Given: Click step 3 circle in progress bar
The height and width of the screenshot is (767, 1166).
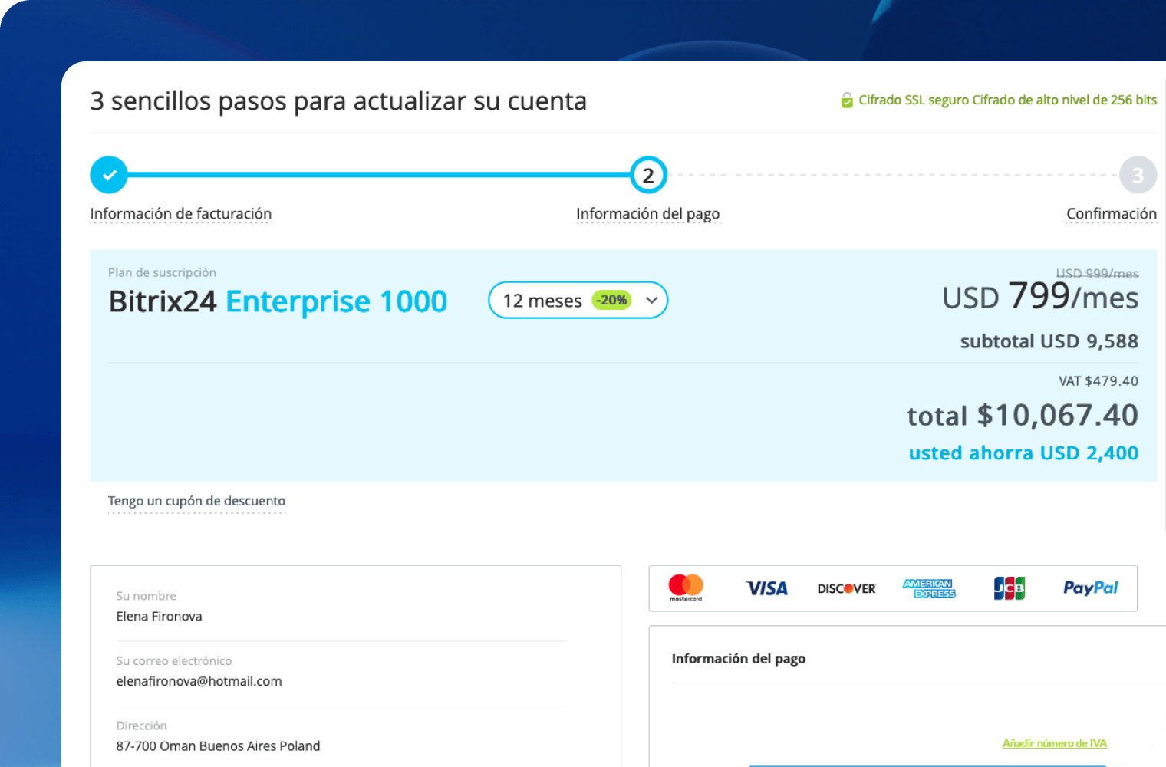Looking at the screenshot, I should (1138, 176).
